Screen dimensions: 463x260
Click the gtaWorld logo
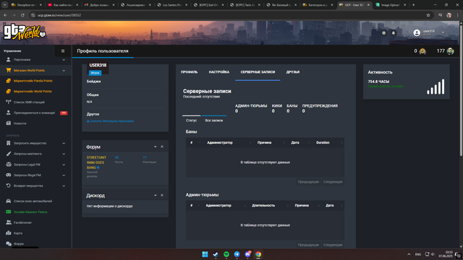click(x=24, y=32)
